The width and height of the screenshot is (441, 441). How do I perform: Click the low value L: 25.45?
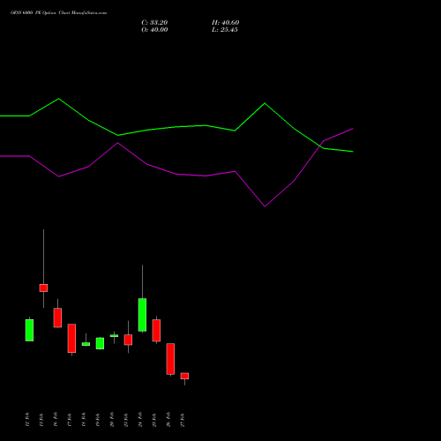pos(225,30)
